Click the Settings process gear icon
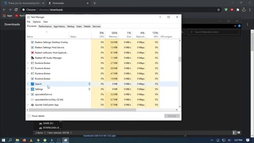The width and height of the screenshot is (254, 143). [x=33, y=89]
